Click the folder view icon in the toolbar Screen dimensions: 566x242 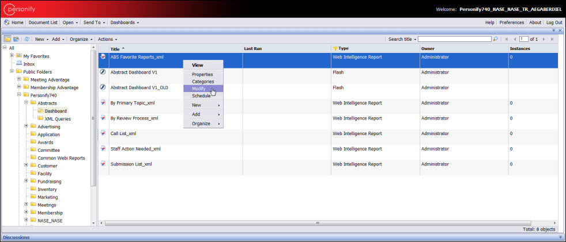coord(7,39)
